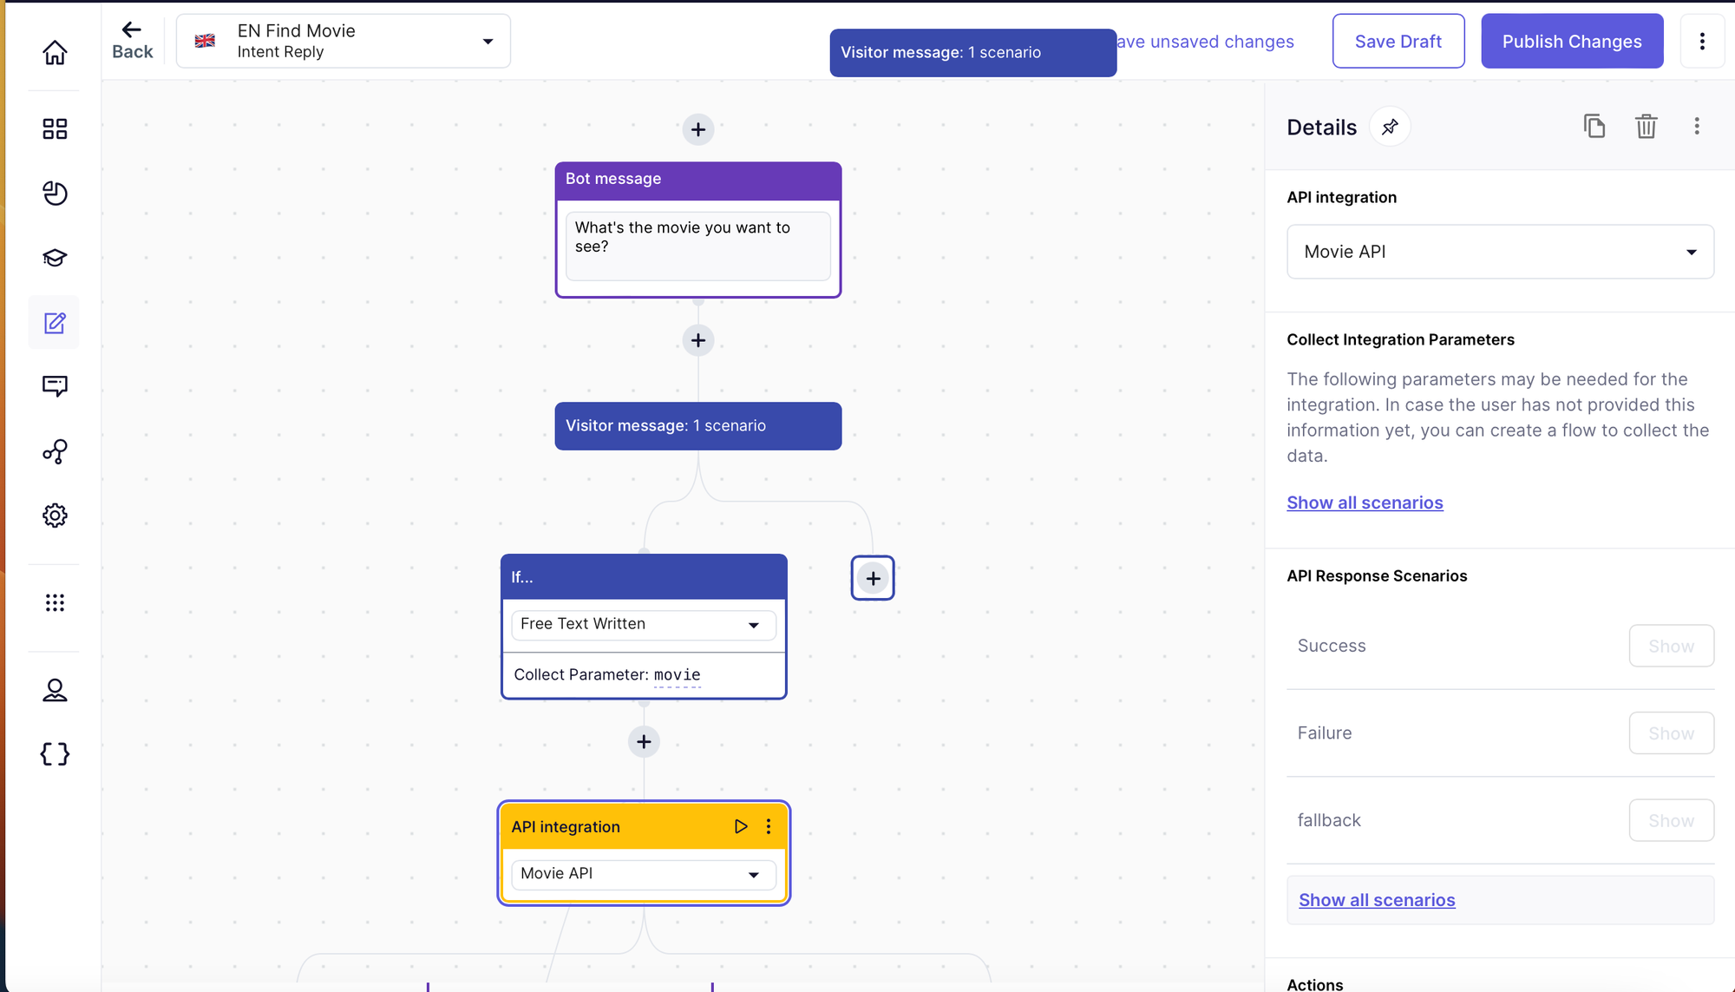Open the dashboard grid icon
This screenshot has width=1735, height=992.
55,129
